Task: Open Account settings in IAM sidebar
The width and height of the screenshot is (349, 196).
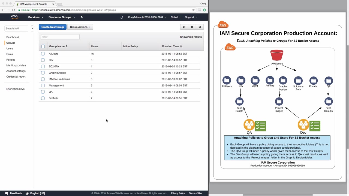Action: click(x=16, y=71)
